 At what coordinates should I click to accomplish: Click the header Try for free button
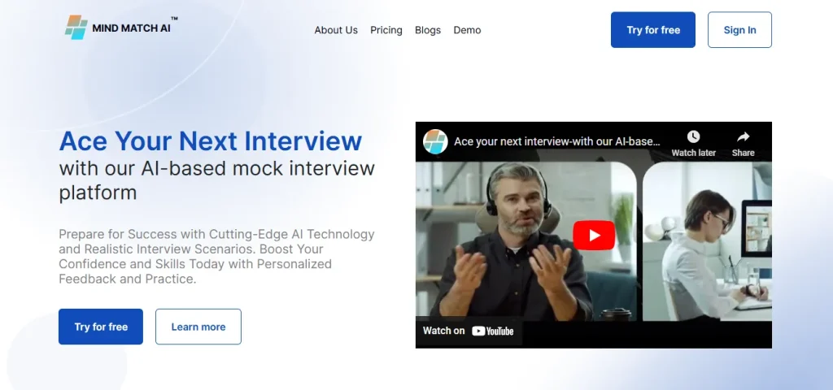653,30
